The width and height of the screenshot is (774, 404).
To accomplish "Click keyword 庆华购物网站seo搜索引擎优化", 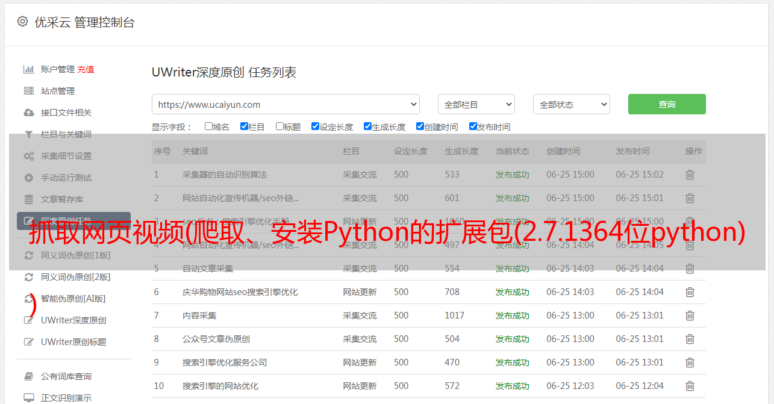I will [x=240, y=292].
